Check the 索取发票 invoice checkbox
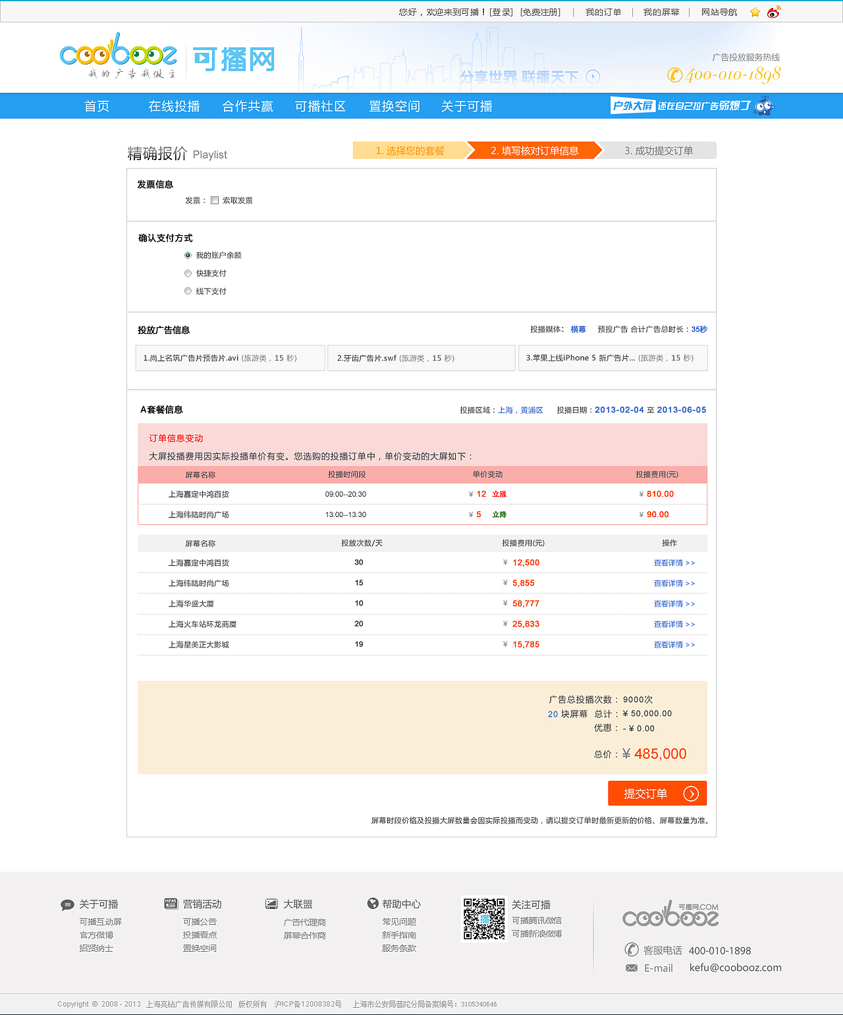Viewport: 843px width, 1015px height. (215, 200)
